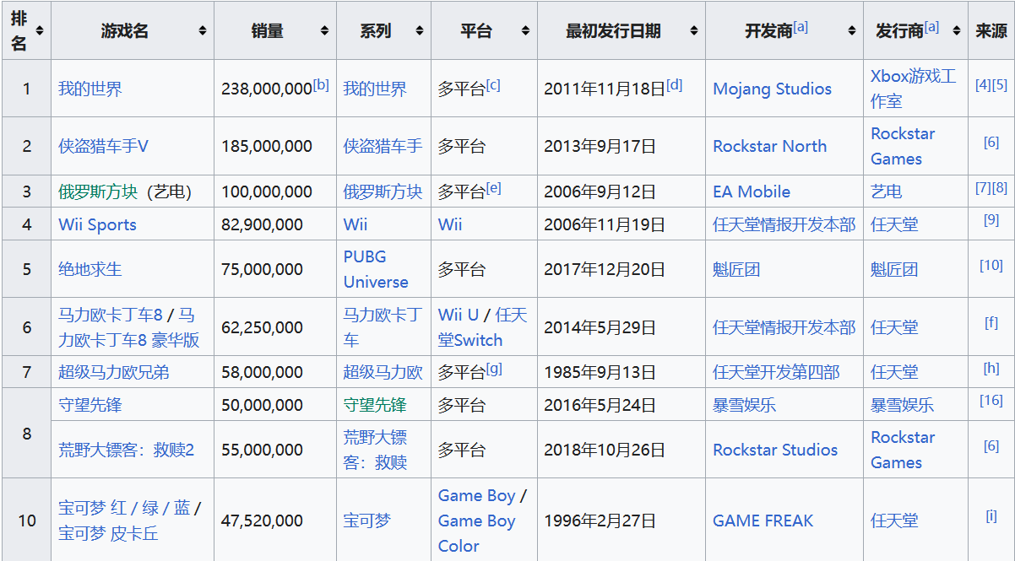1015x561 pixels.
Task: Open the 任天堂开发第四部 developer link
Action: tap(777, 372)
